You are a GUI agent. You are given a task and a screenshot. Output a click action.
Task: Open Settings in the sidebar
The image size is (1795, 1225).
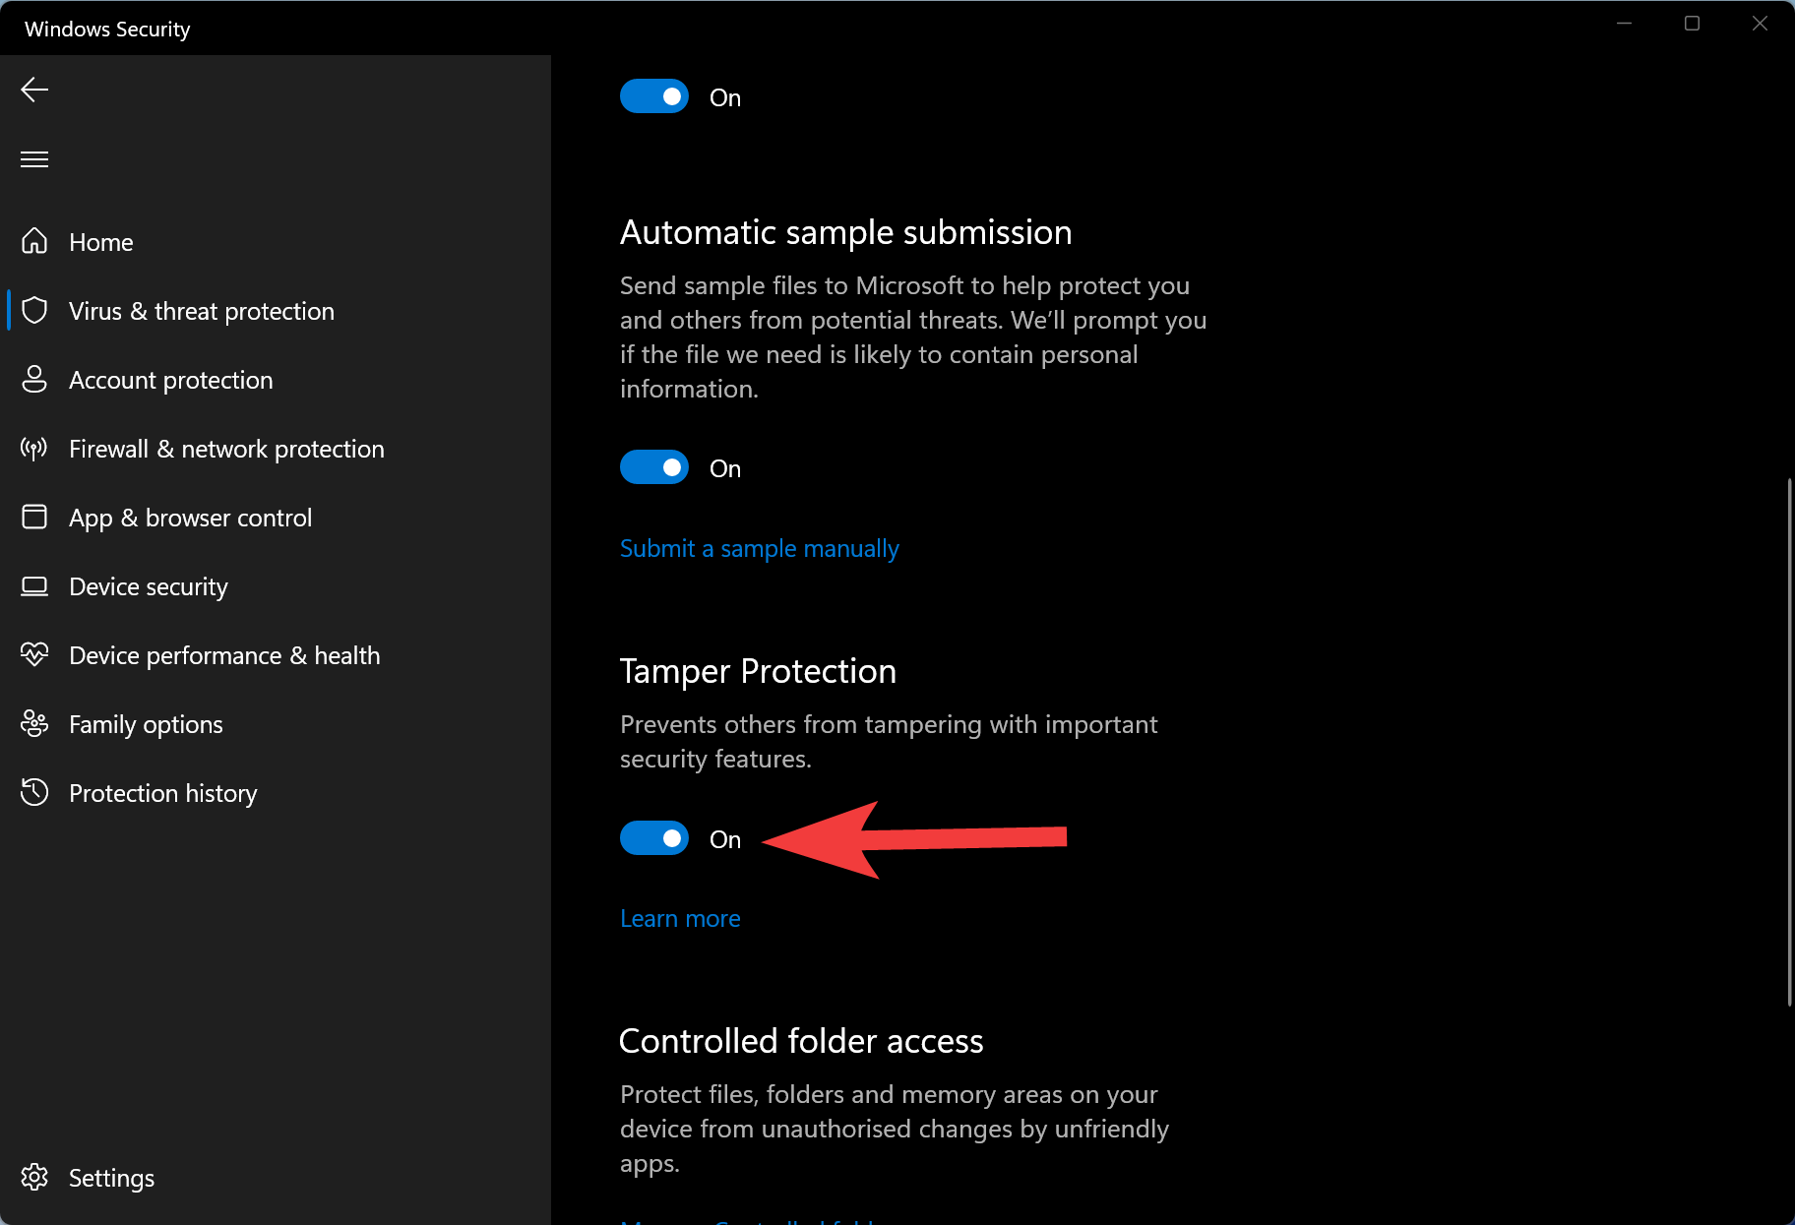click(x=276, y=1178)
